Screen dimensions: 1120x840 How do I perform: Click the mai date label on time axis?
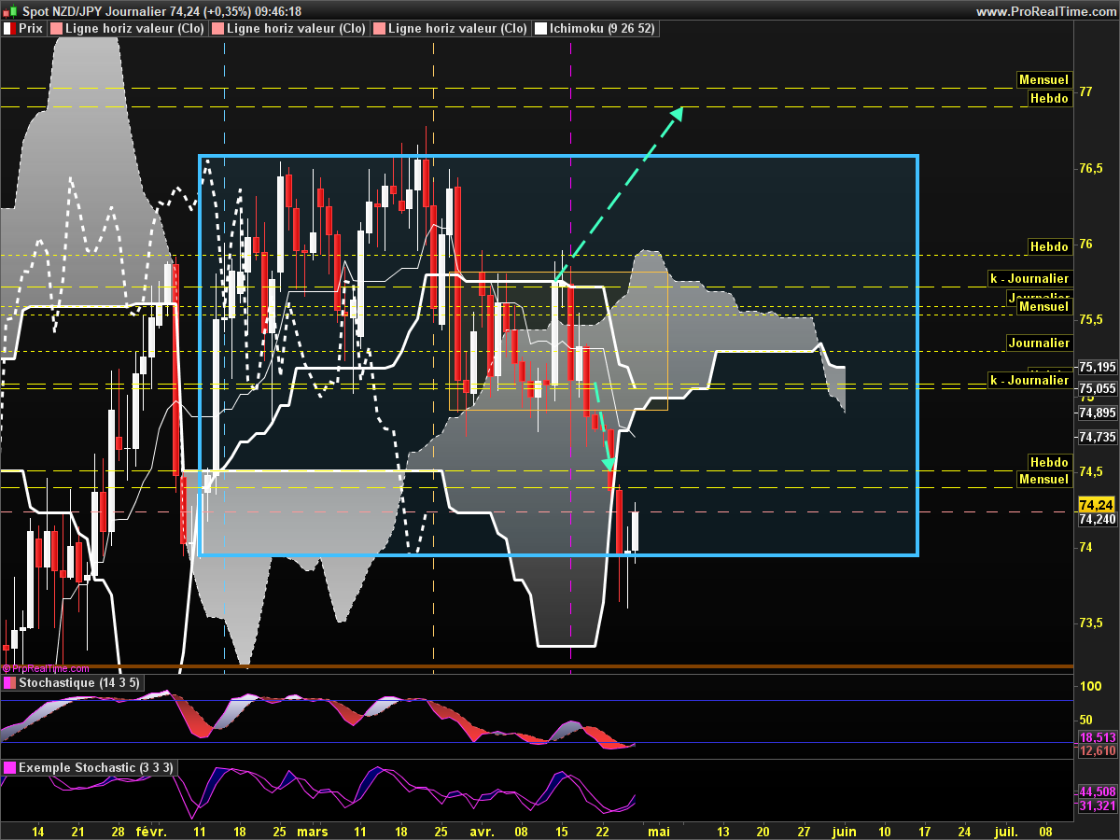659,831
